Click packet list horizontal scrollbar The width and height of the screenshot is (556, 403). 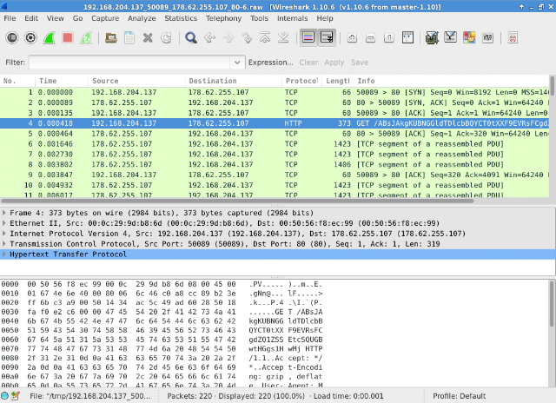pyautogui.click(x=237, y=201)
